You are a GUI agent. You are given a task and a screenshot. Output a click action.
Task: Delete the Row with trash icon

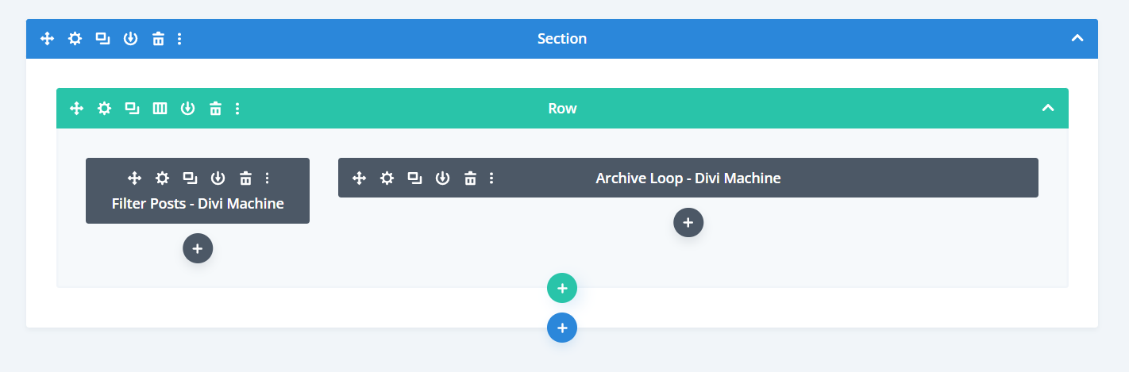coord(215,109)
